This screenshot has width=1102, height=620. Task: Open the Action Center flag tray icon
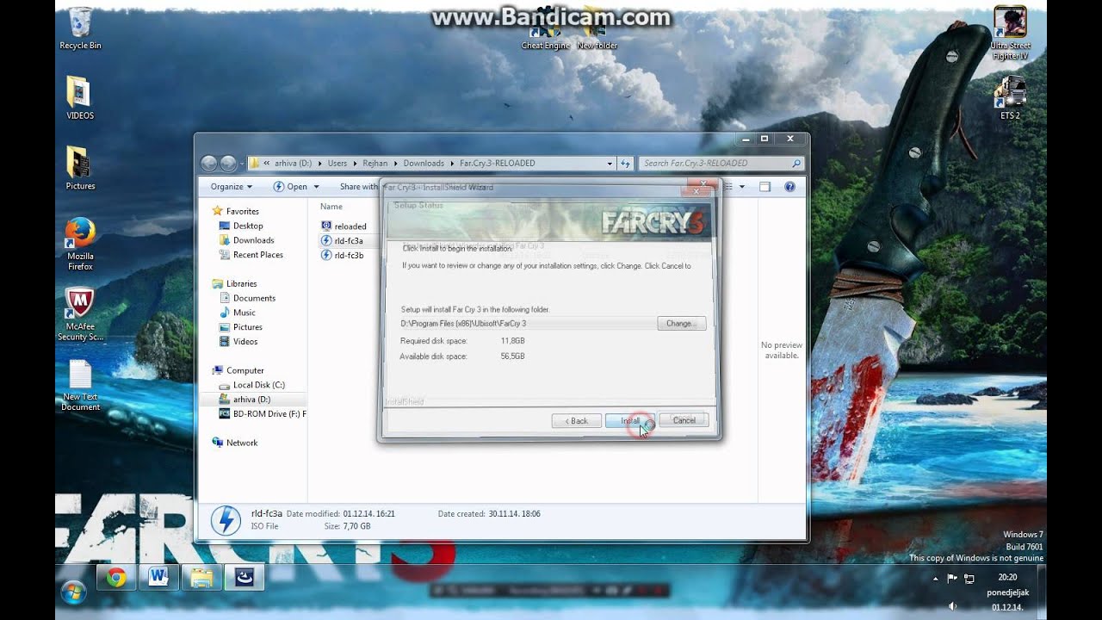coord(952,579)
